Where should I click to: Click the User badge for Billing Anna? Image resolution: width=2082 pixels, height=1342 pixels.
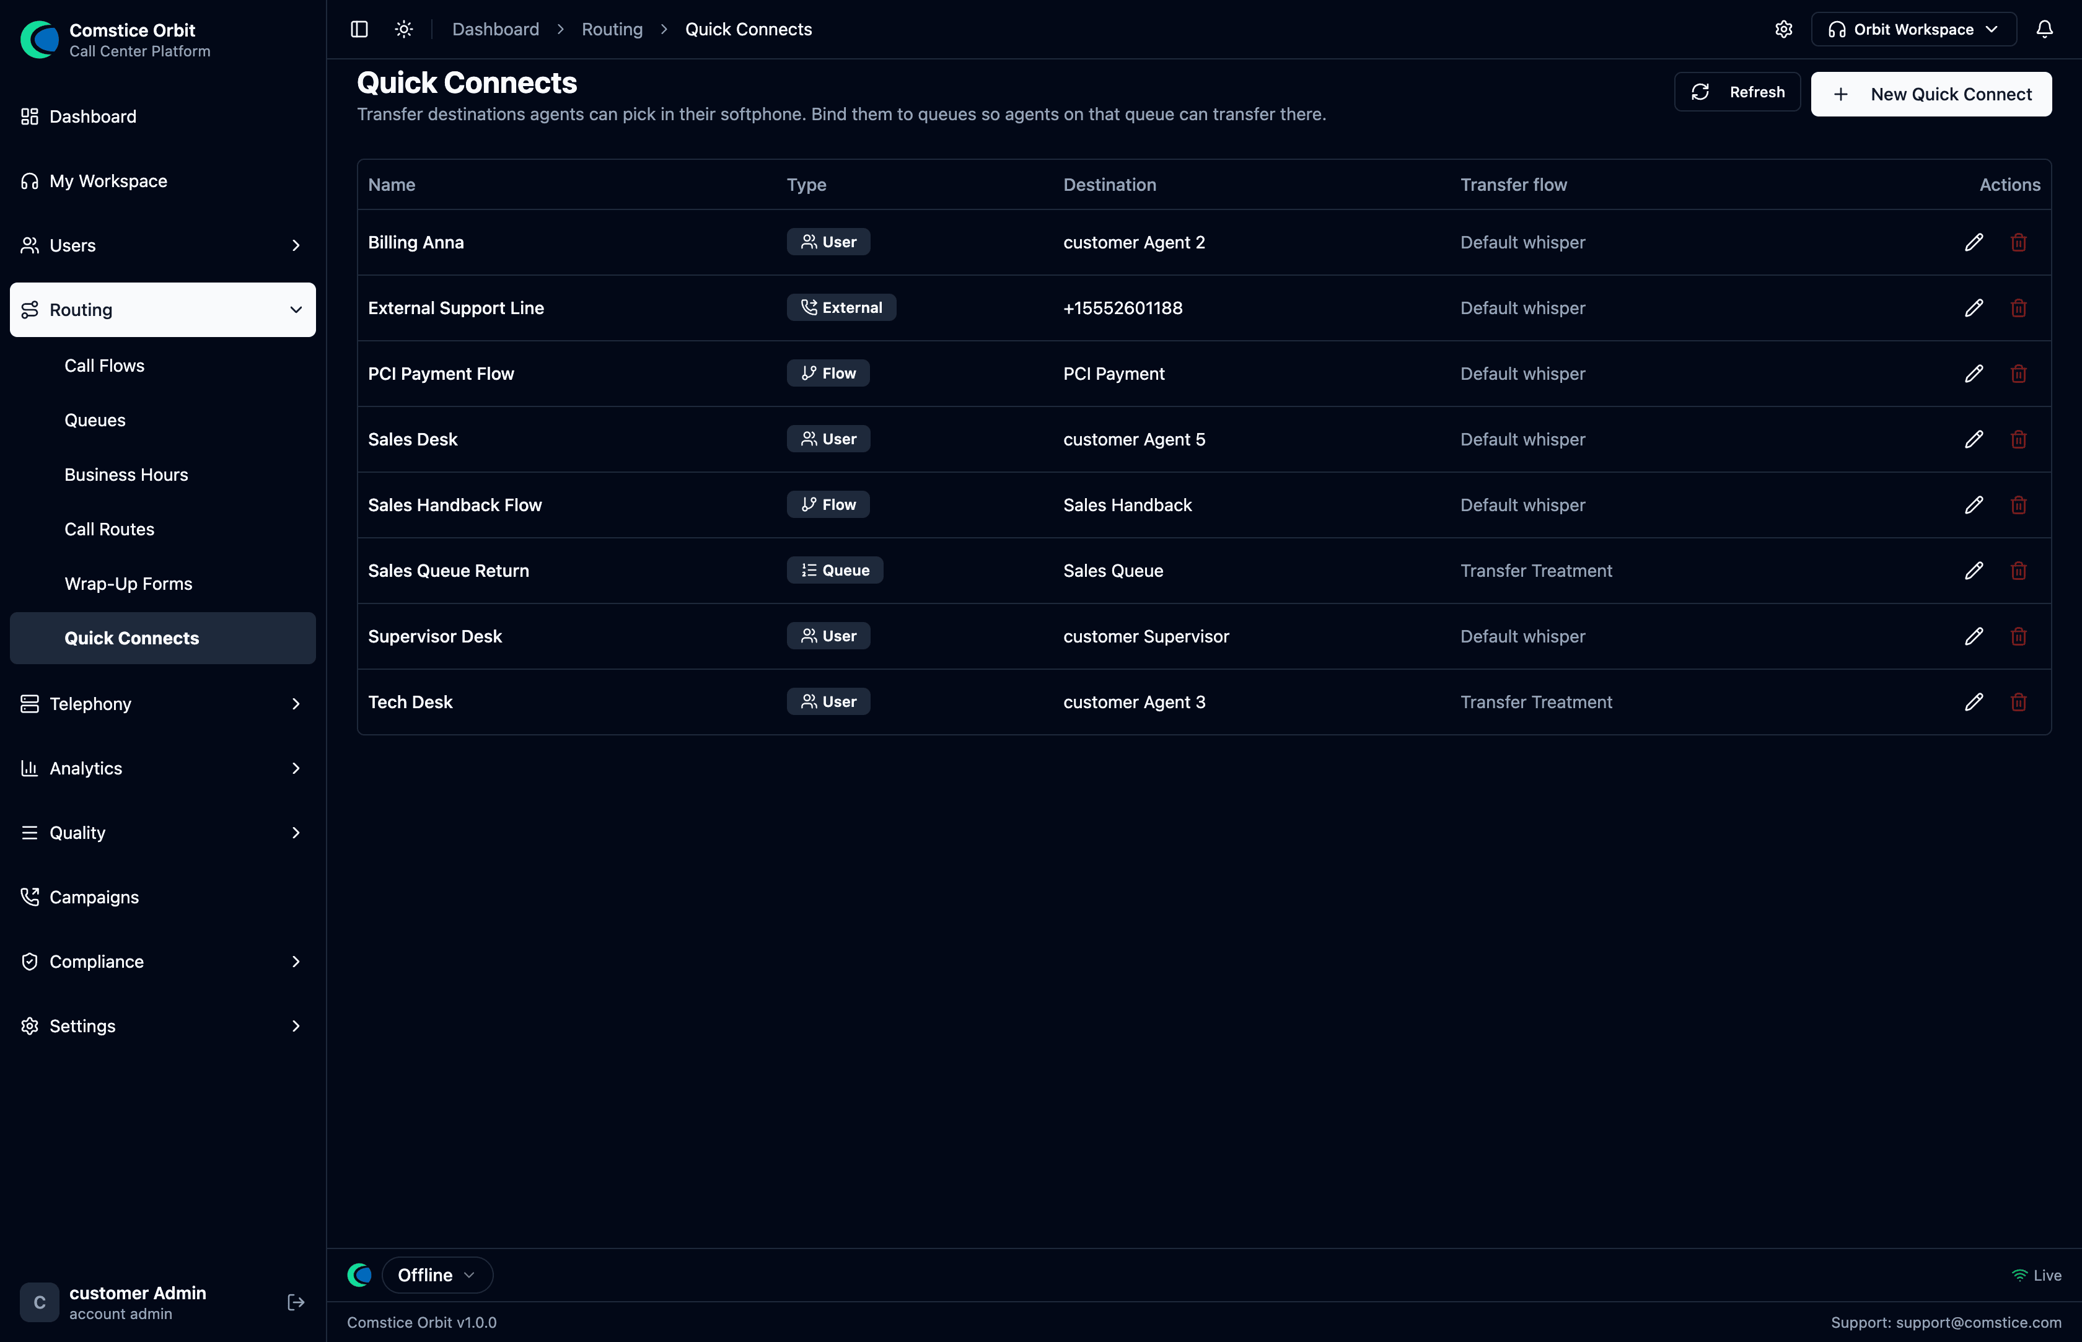click(828, 242)
